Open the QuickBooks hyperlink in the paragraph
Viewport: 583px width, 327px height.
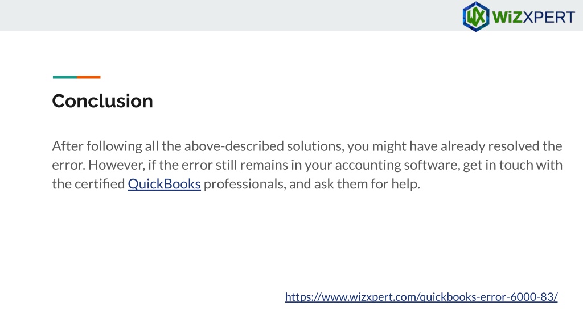click(165, 184)
